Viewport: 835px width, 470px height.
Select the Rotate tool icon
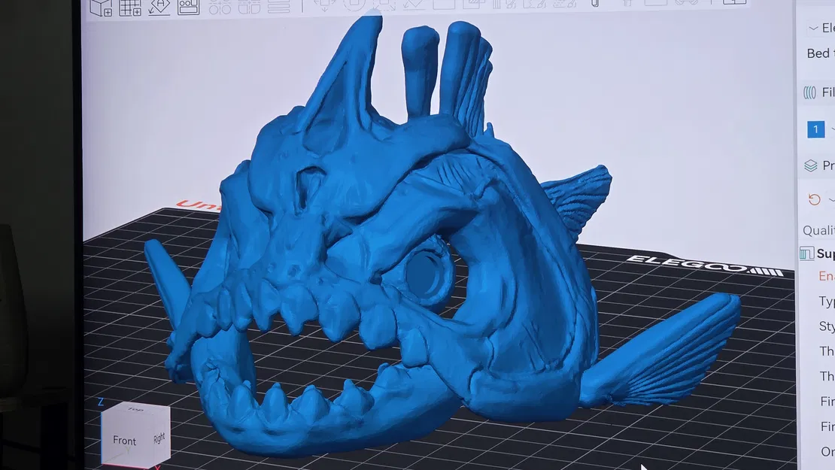354,5
